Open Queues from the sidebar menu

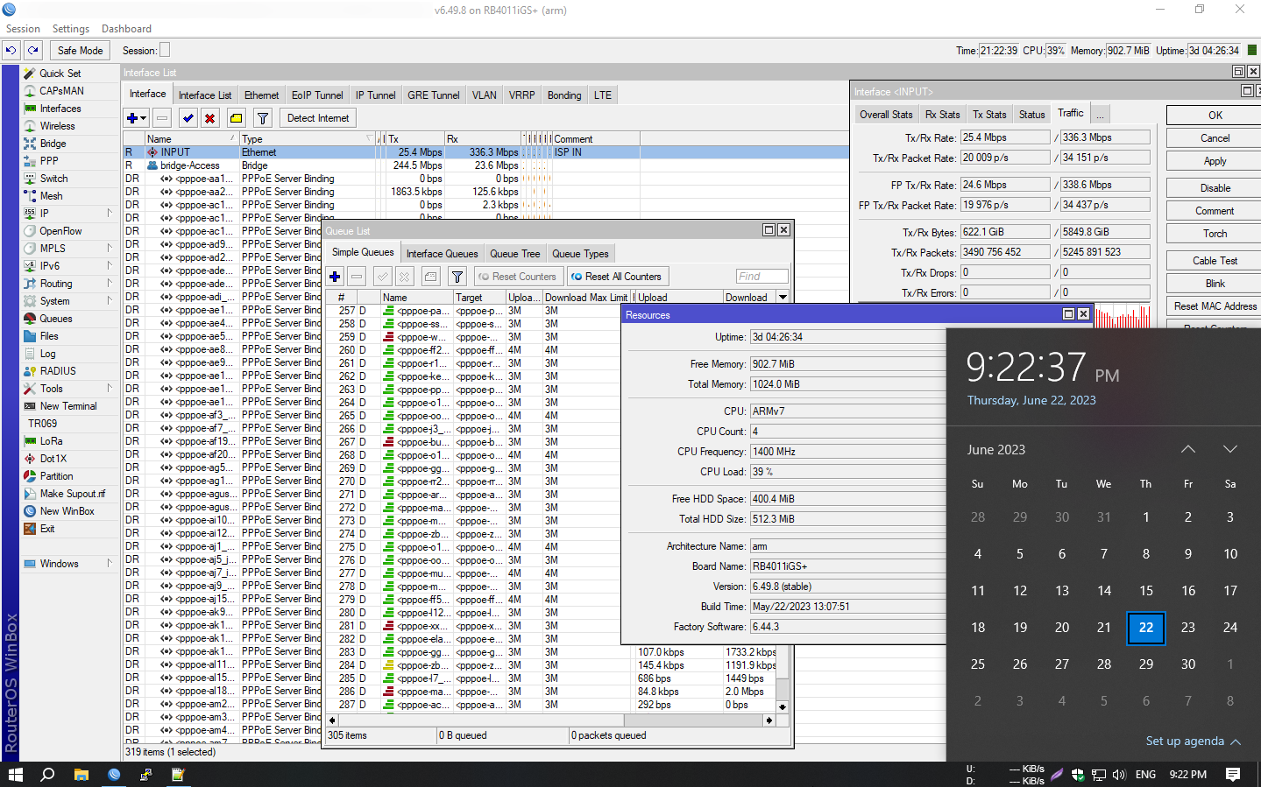coord(55,319)
